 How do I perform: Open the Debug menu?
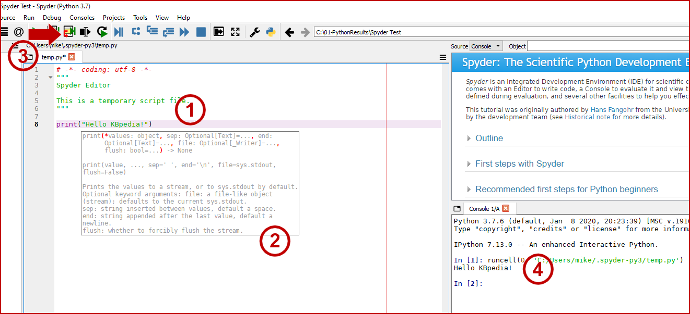52,18
